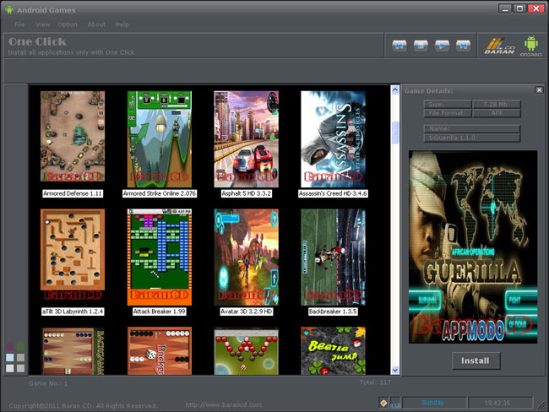Image resolution: width=549 pixels, height=412 pixels.
Task: Select the Beetle Jump thumbnail
Action: (x=333, y=350)
